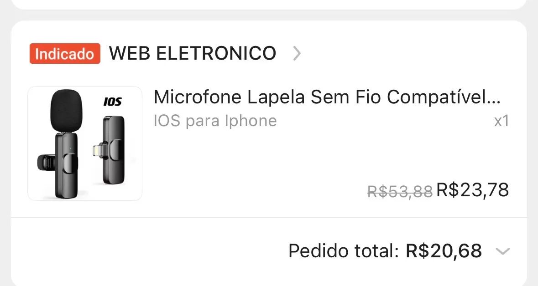The width and height of the screenshot is (538, 286).
Task: Click the Indicado label background
Action: point(64,53)
